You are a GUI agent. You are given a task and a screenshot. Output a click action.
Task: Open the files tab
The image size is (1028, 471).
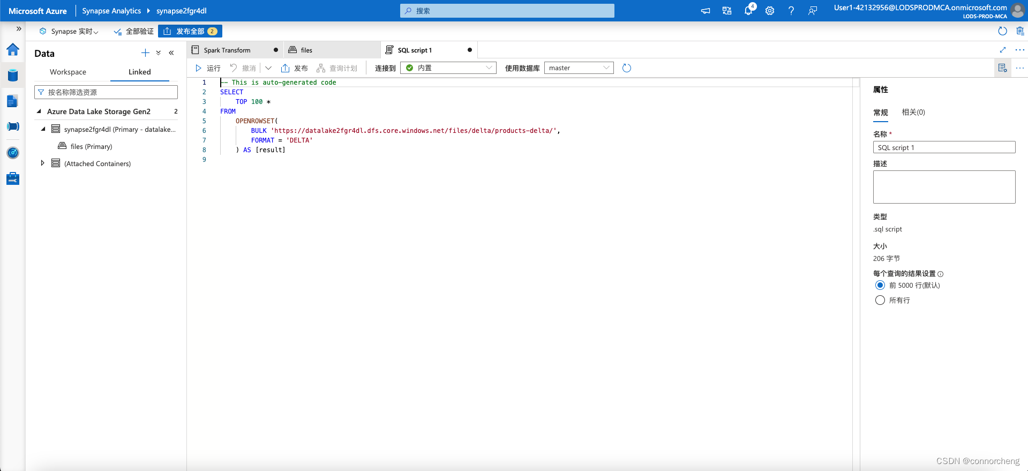pos(331,50)
